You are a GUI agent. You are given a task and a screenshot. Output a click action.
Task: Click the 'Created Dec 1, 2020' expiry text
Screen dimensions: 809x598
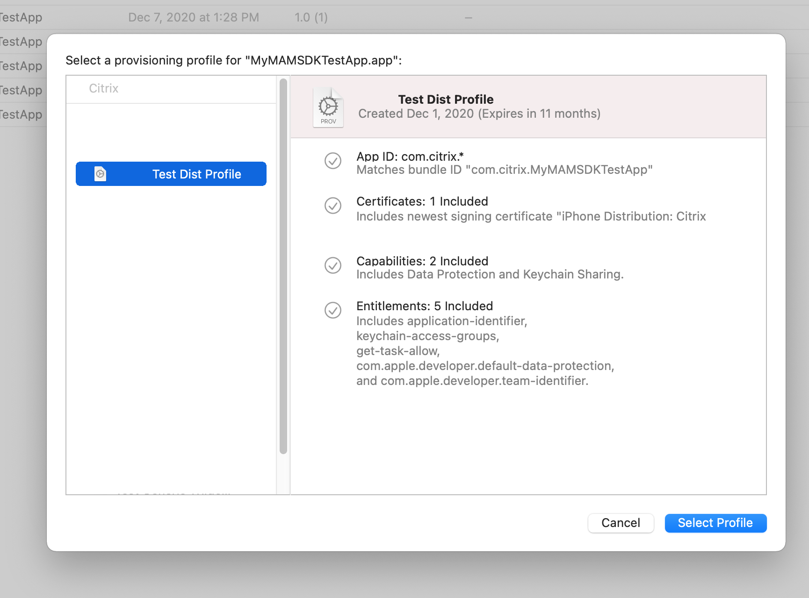479,114
